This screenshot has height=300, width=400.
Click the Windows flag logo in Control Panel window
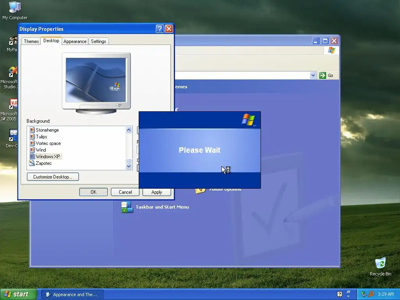tap(331, 50)
